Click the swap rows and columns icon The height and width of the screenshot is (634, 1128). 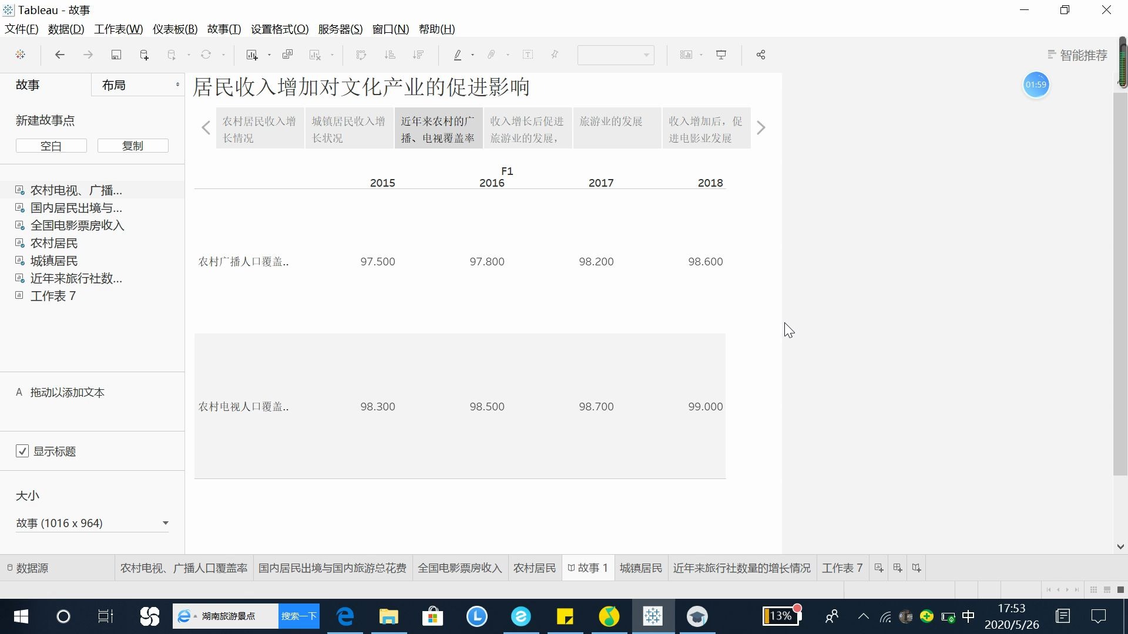pyautogui.click(x=361, y=55)
